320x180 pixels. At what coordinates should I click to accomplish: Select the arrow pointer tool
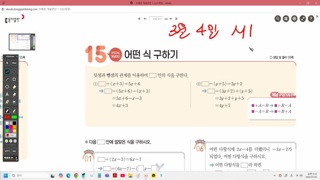pos(7,63)
